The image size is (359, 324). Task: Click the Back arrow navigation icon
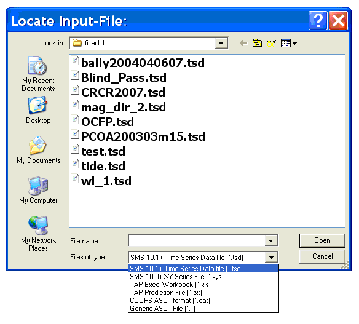pyautogui.click(x=243, y=43)
